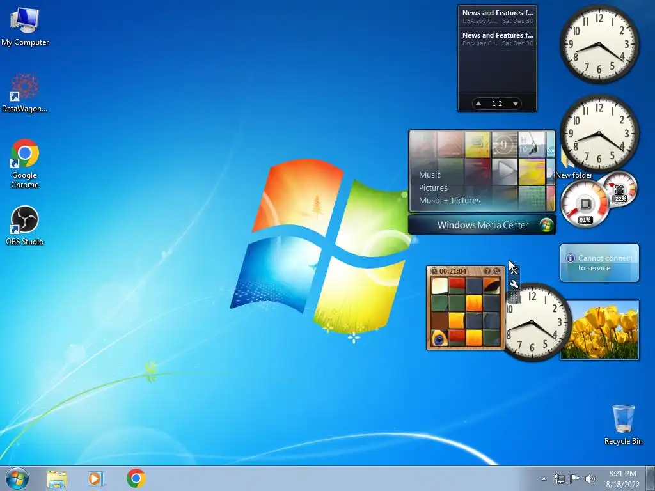The image size is (655, 491).
Task: Click the gadget drag handle grip
Action: click(514, 297)
